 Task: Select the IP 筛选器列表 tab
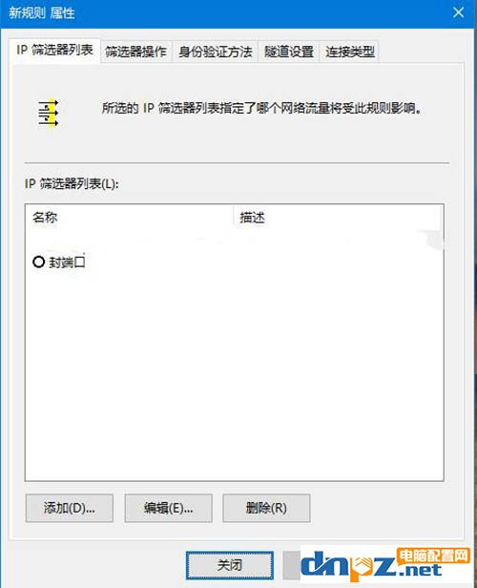[54, 50]
